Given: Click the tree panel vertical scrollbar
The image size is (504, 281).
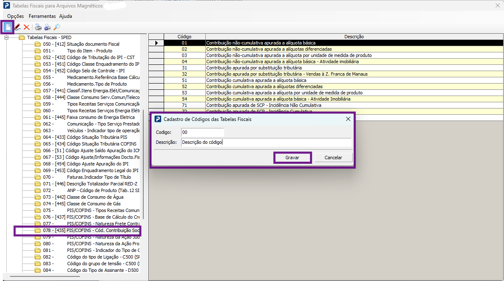Looking at the screenshot, I should pyautogui.click(x=143, y=164).
